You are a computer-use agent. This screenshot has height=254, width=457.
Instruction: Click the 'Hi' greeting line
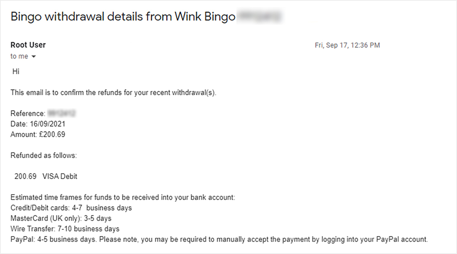pos(16,71)
